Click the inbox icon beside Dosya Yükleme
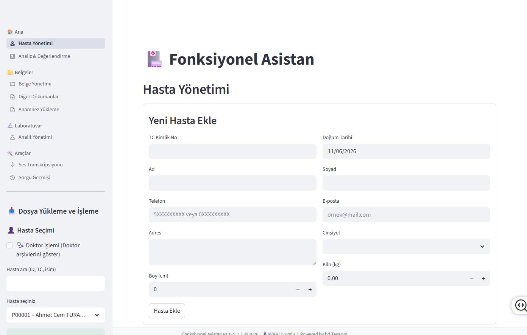The image size is (527, 335). (x=12, y=211)
